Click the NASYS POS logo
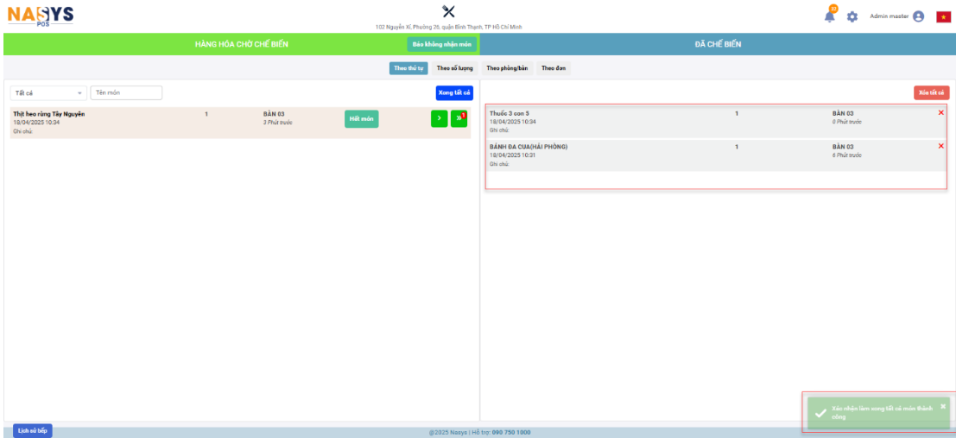This screenshot has width=956, height=438. tap(41, 16)
